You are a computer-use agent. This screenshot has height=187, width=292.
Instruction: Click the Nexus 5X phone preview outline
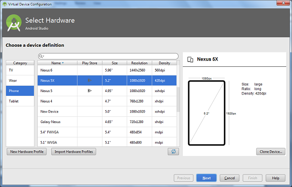coord(206,113)
